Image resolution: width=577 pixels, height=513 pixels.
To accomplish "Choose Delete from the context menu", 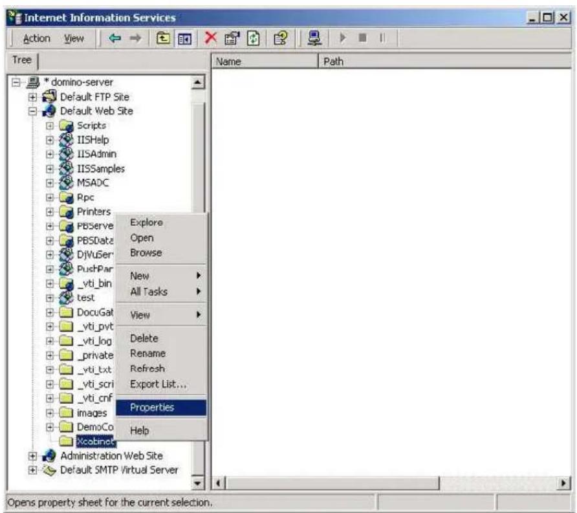I will [161, 338].
